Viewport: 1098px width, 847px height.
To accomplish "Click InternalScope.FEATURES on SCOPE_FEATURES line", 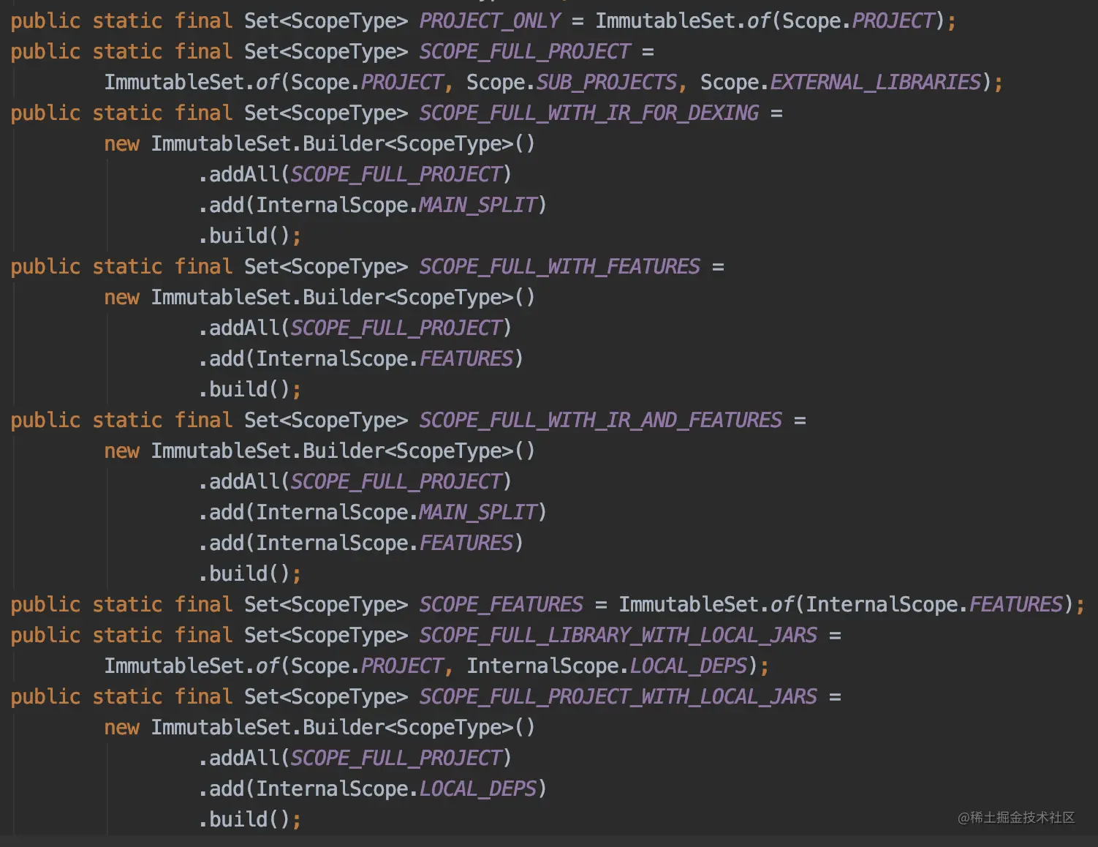I will coord(934,604).
